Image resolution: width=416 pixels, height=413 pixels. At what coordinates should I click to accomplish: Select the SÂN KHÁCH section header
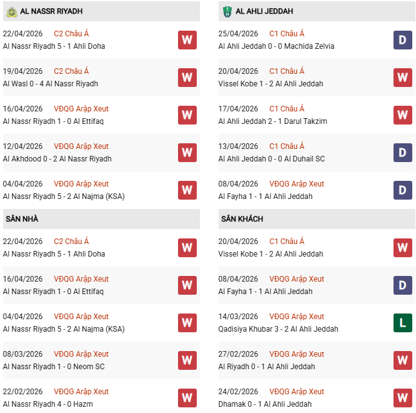[242, 219]
